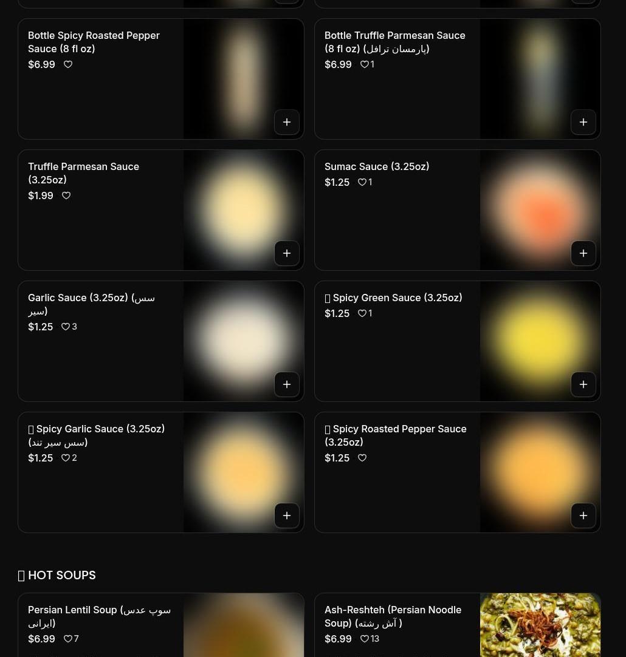Open Spicy Roasted Pepper Sauce (3.25oz) title

(396, 435)
